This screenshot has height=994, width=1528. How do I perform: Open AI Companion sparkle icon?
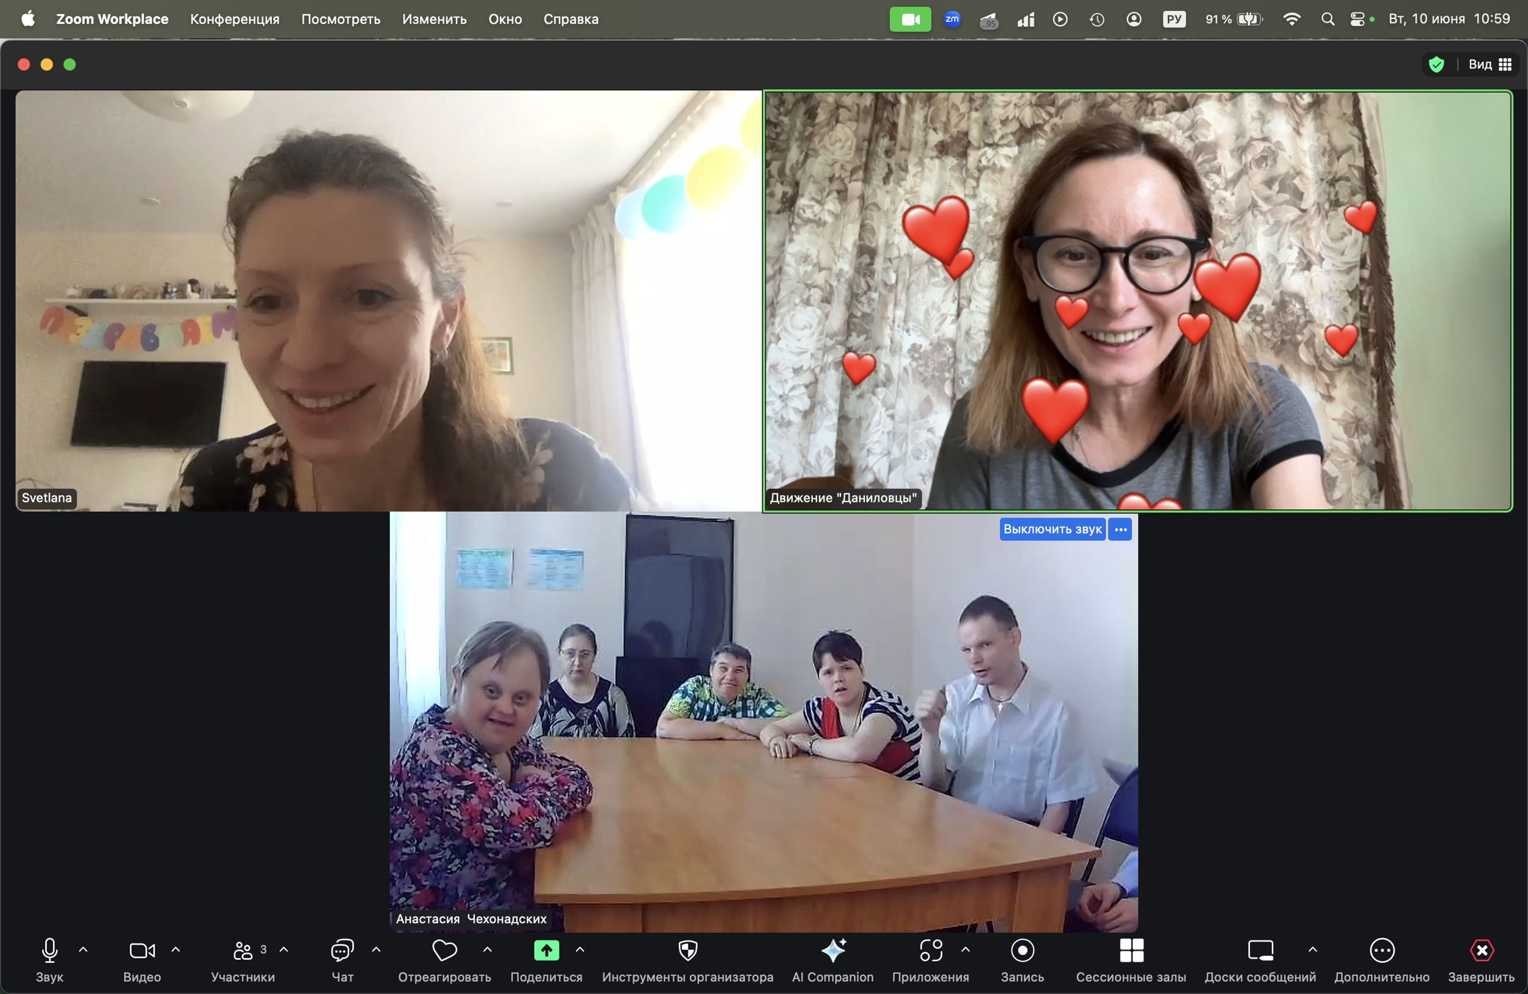[832, 951]
